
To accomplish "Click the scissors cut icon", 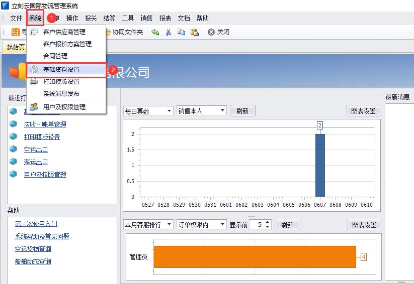I will coord(169,32).
